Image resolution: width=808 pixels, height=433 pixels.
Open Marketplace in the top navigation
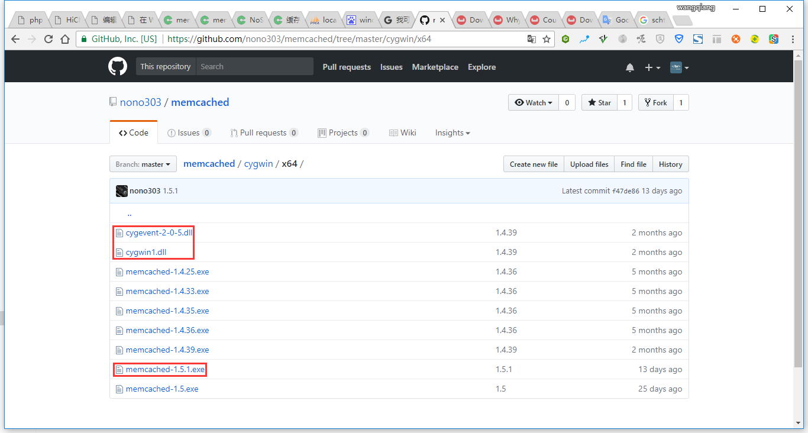point(435,67)
